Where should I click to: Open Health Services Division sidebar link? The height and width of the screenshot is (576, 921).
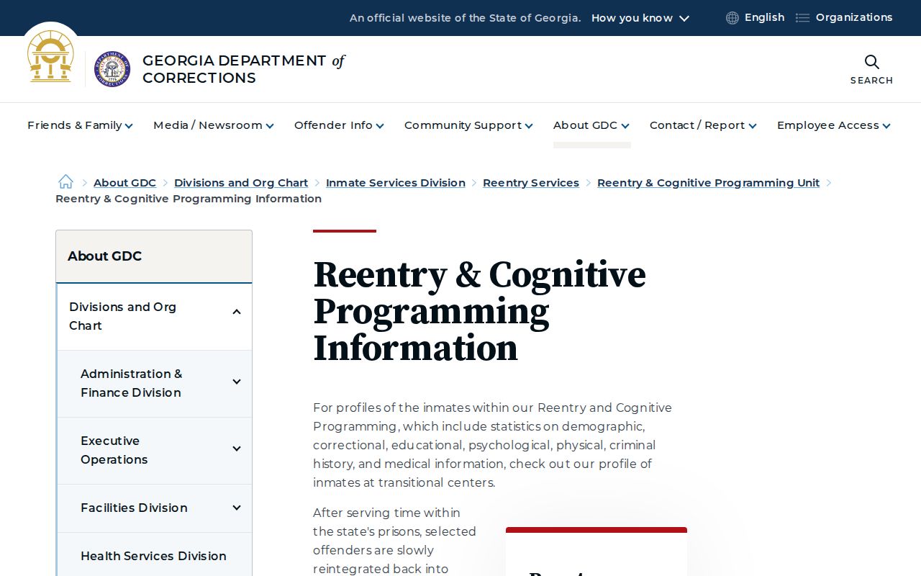[x=153, y=556]
